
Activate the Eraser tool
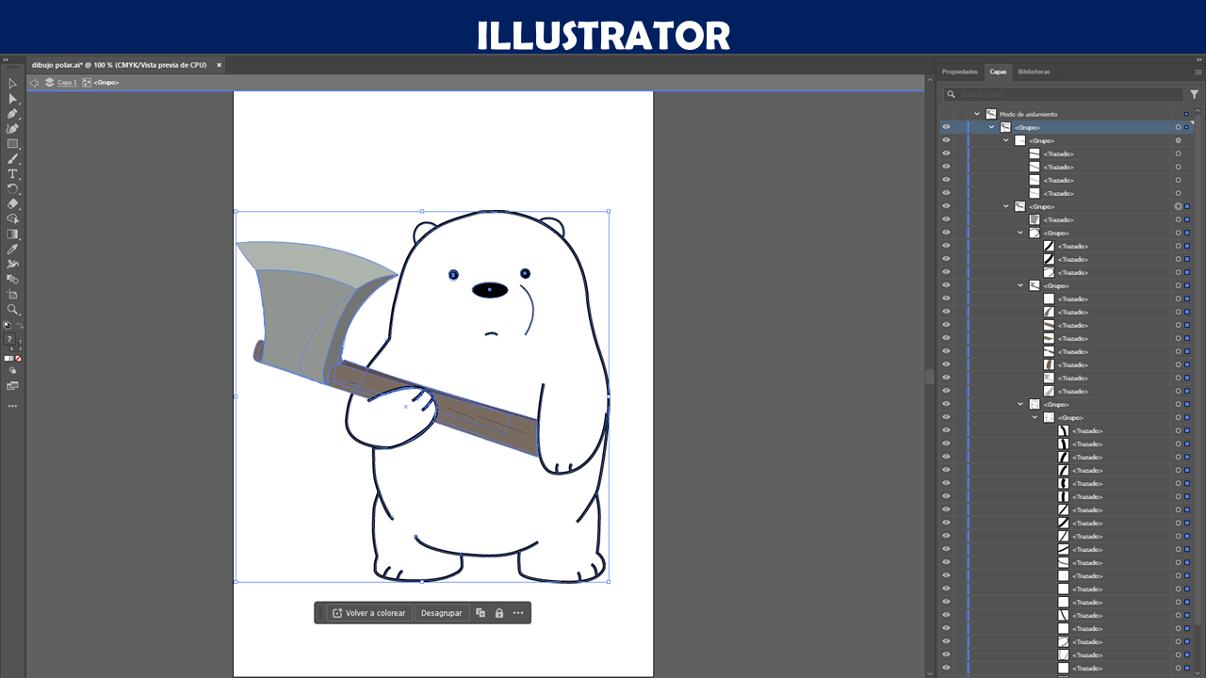pos(12,203)
